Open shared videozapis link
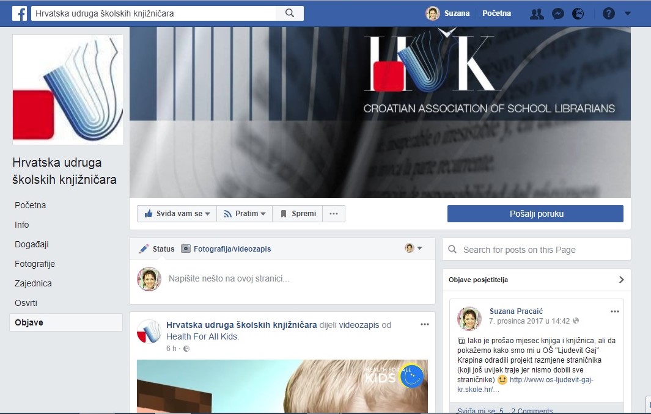The image size is (651, 414). (x=359, y=325)
